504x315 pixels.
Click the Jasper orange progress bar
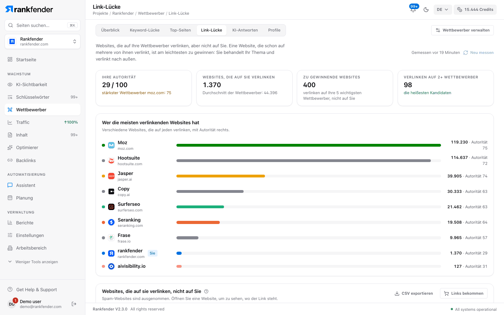(220, 176)
